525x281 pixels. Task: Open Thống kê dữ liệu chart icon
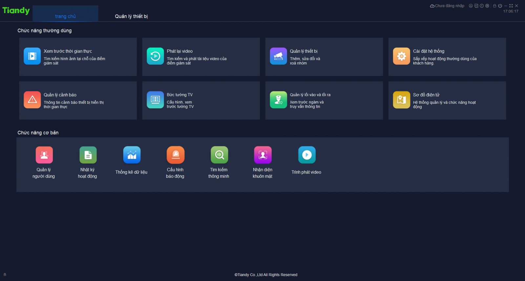tap(132, 155)
